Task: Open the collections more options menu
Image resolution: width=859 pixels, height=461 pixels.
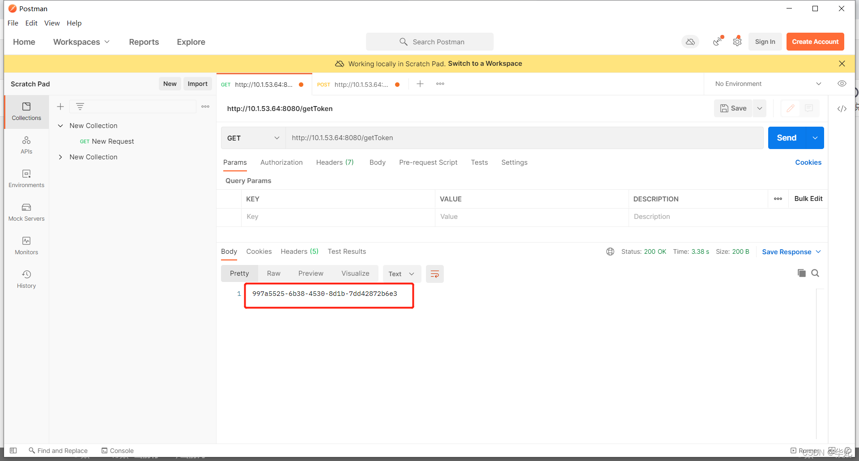Action: click(x=205, y=107)
